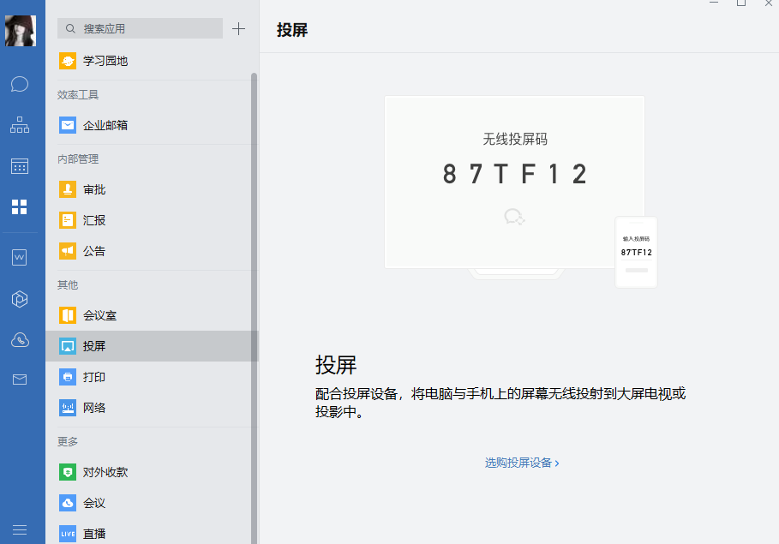Click the 选购投屏设备 link
The width and height of the screenshot is (779, 544).
tap(521, 463)
